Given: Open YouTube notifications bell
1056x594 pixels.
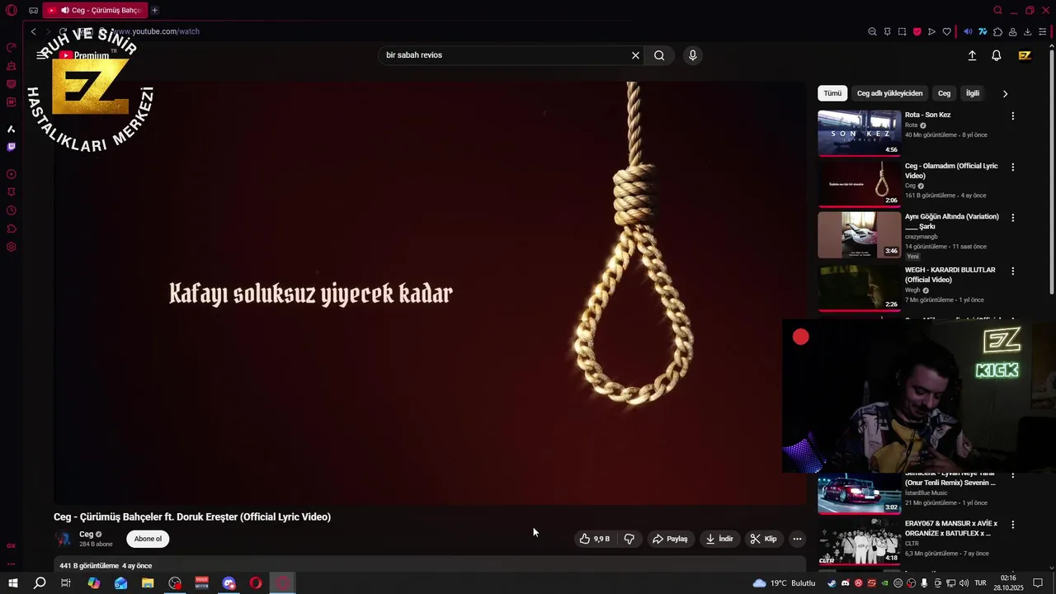Looking at the screenshot, I should point(997,55).
